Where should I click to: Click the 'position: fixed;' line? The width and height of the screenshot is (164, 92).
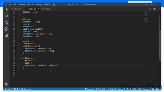(31, 22)
